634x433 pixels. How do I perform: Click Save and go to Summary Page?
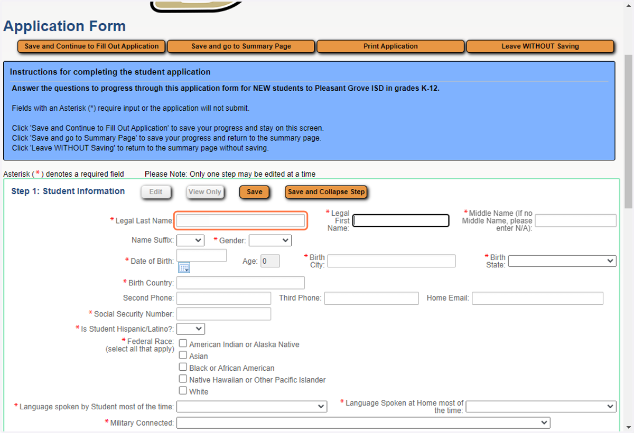(241, 46)
